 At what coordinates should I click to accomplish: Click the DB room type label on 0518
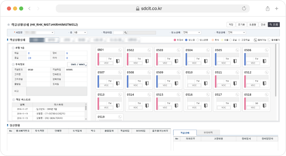point(257,103)
